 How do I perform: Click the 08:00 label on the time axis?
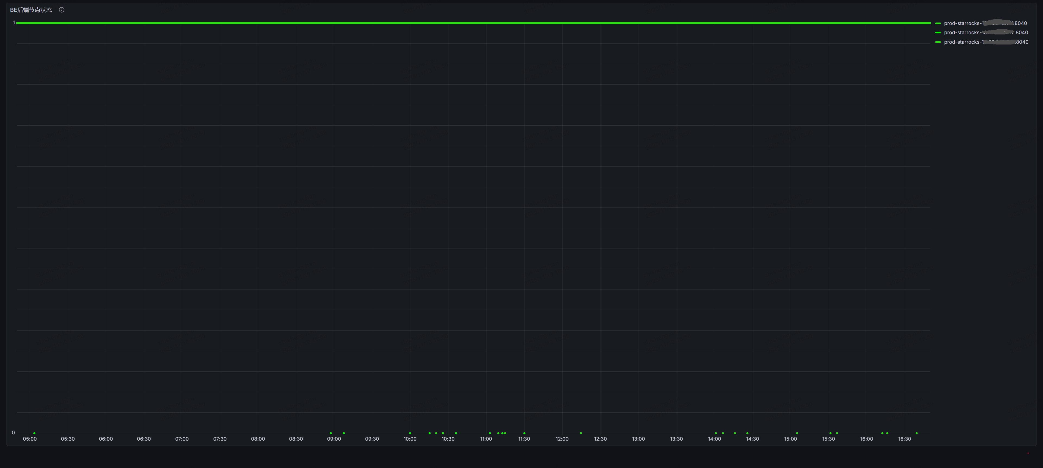click(258, 439)
